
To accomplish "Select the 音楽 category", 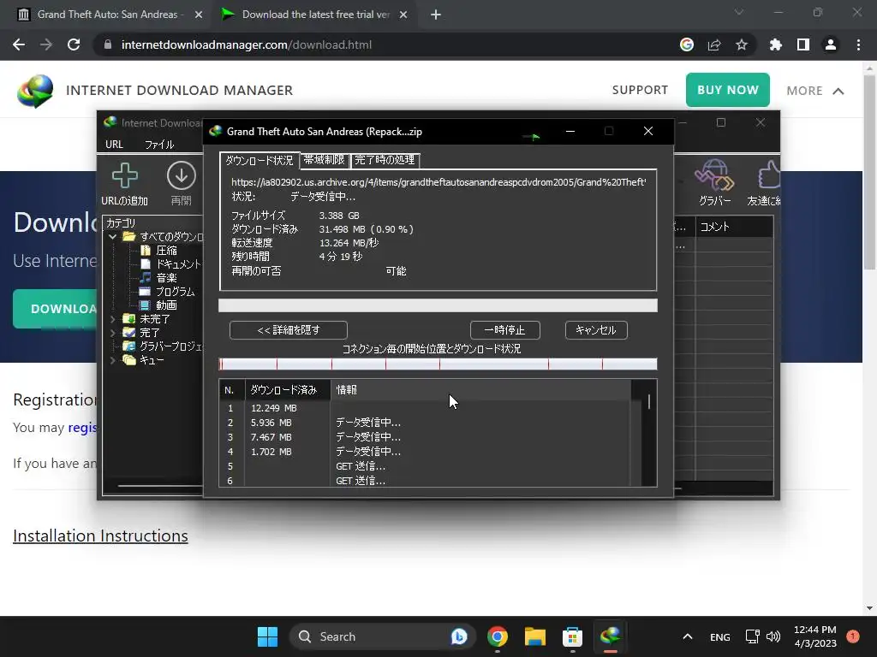I will 166,278.
